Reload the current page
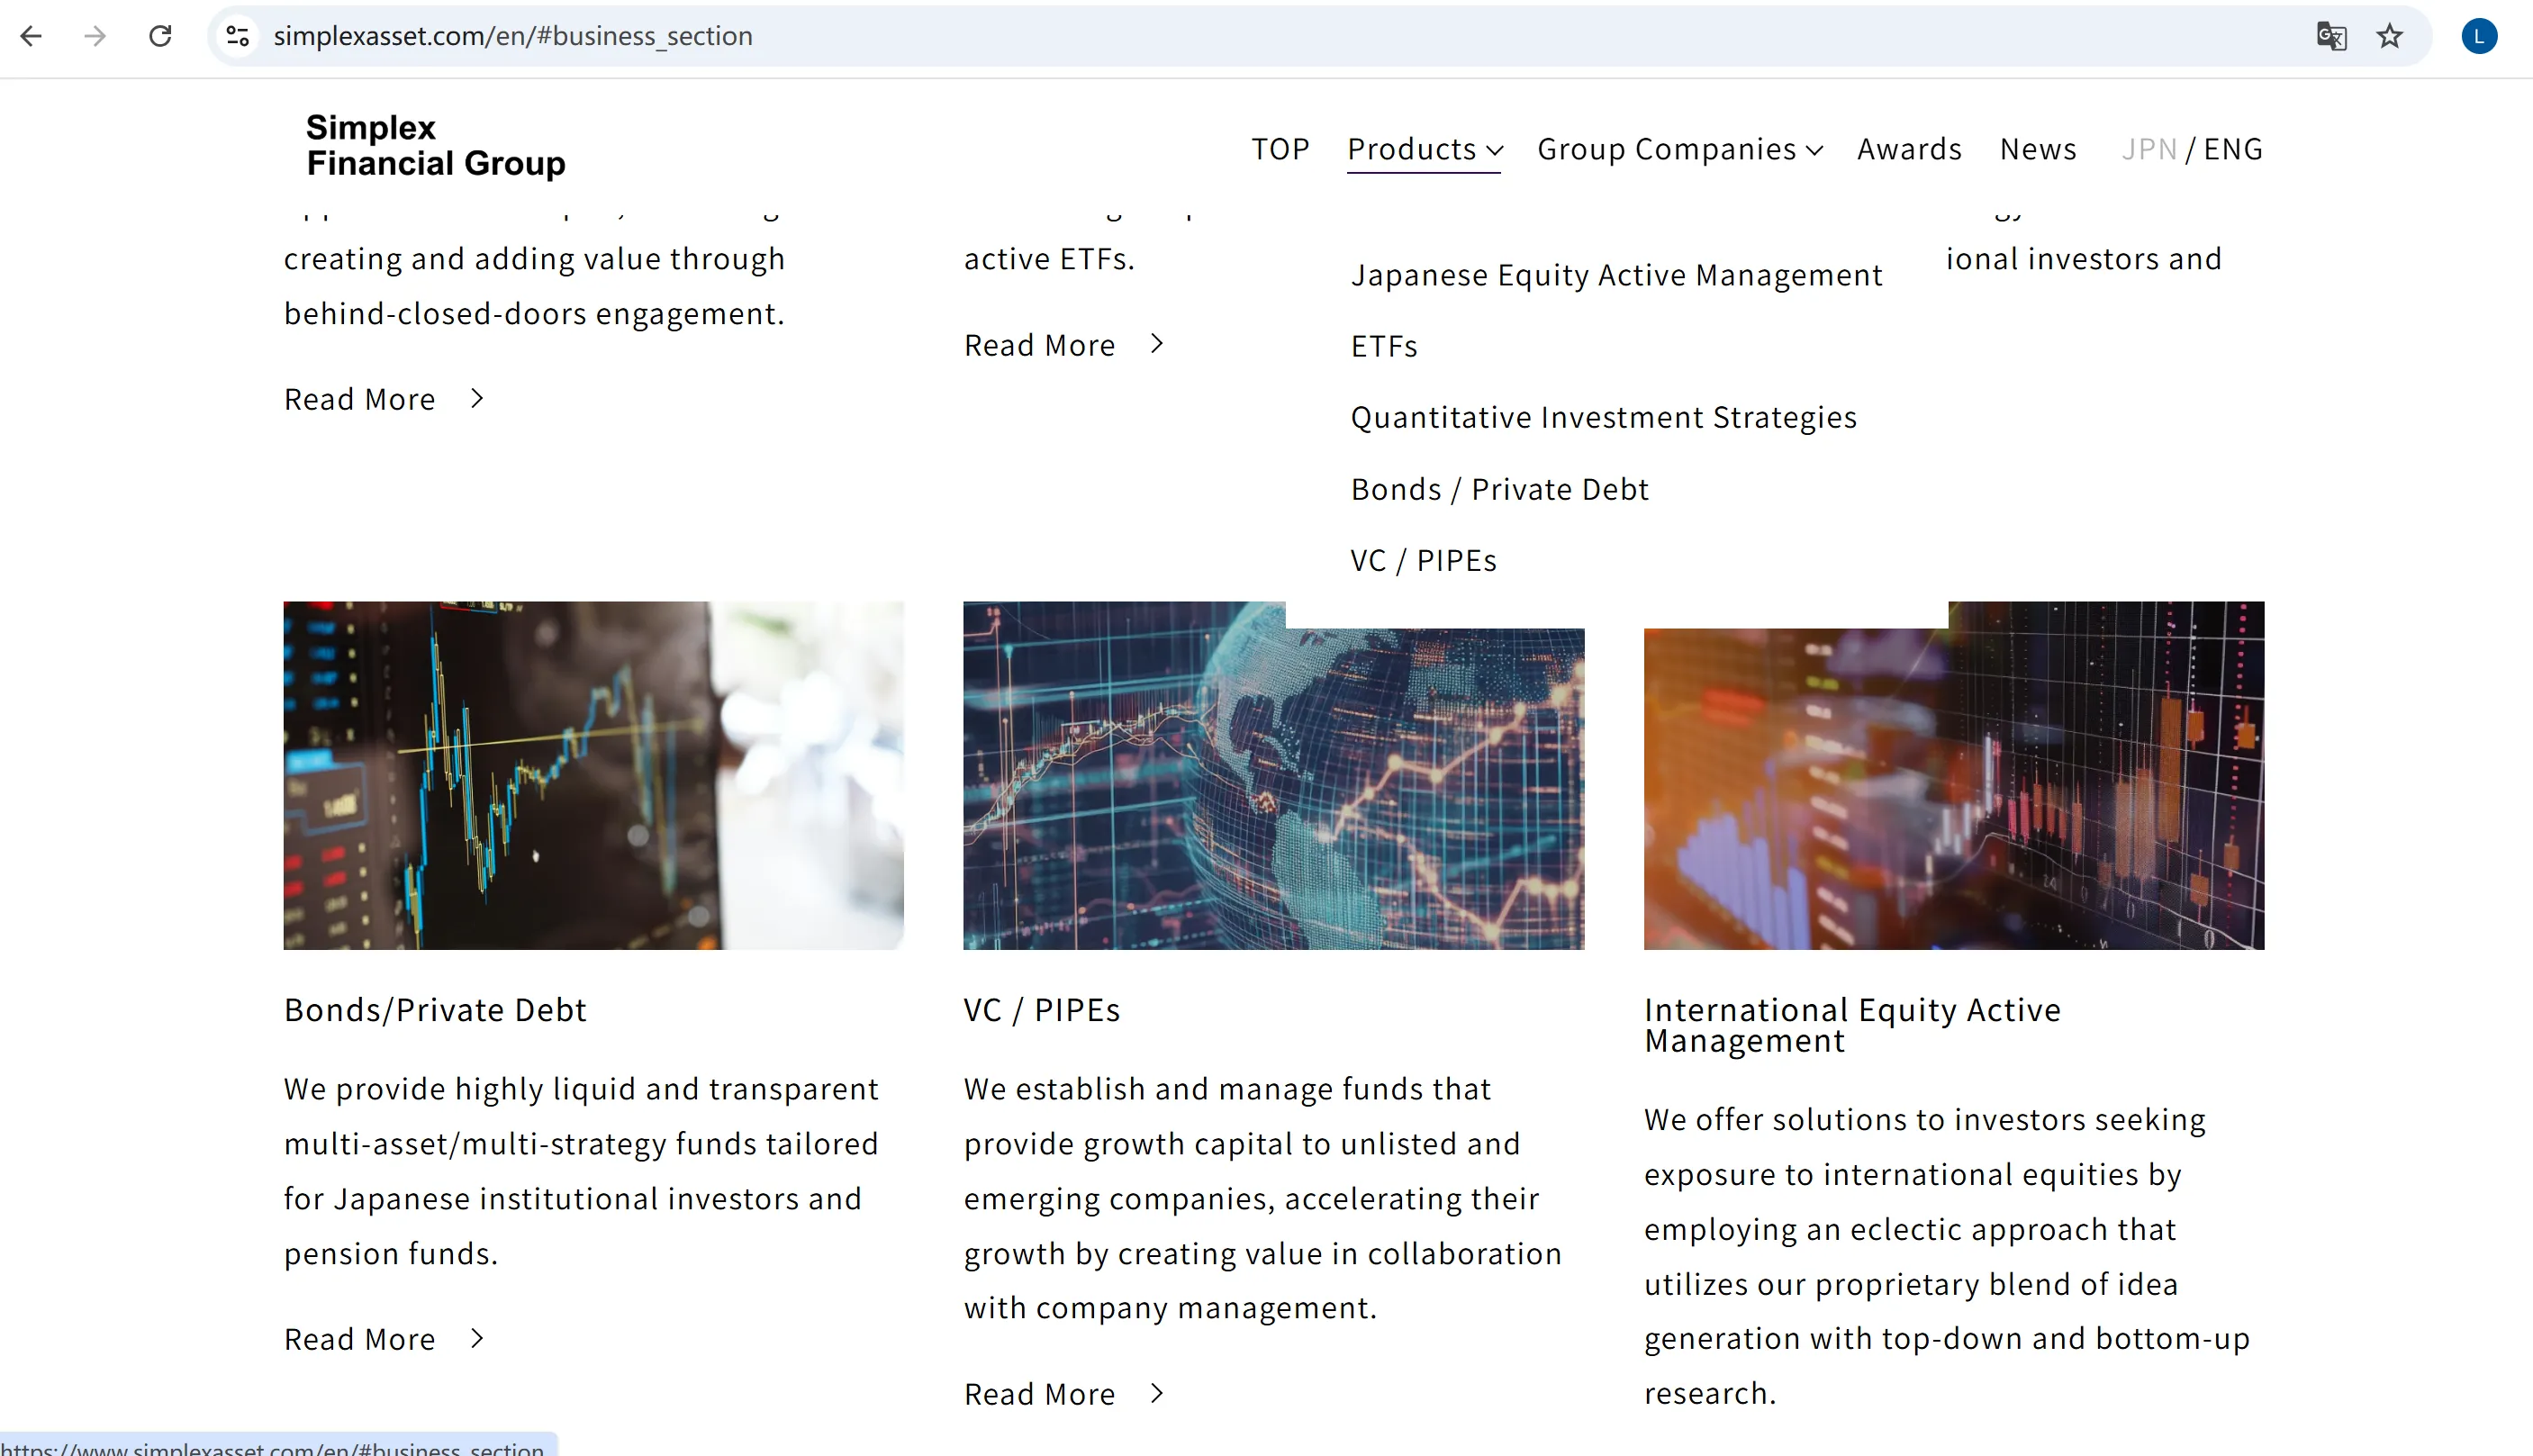 coord(160,36)
